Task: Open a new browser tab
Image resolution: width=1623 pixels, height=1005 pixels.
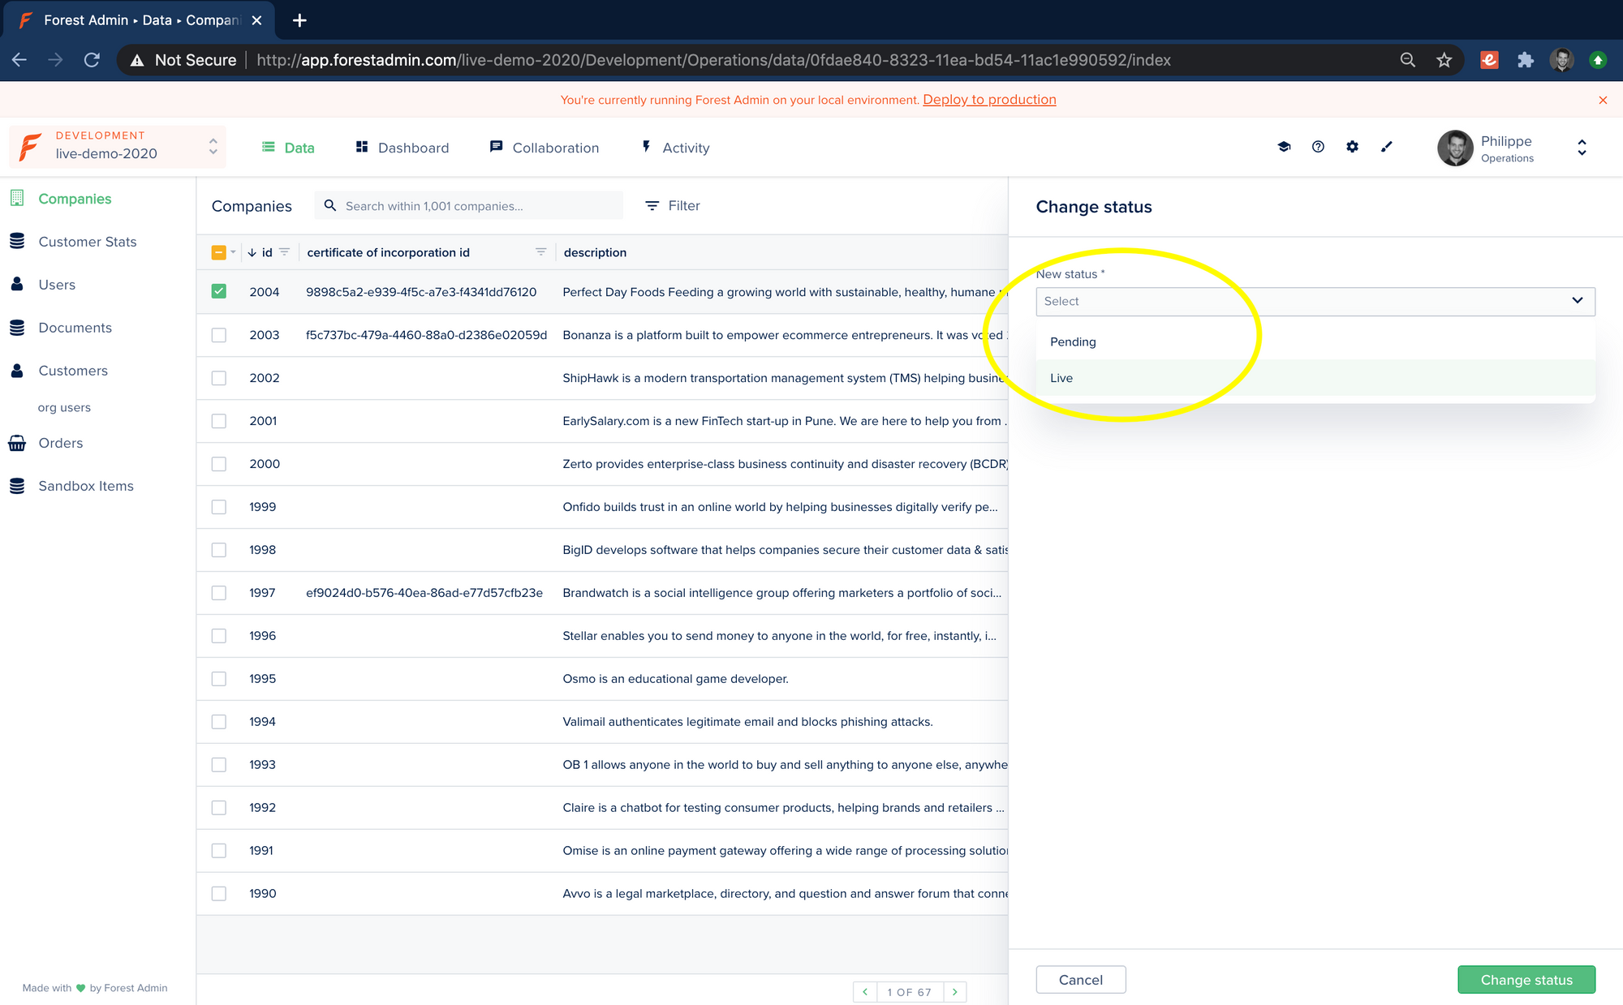Action: tap(299, 20)
